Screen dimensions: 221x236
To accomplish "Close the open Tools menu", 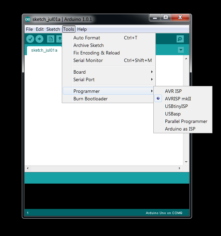I will pos(69,29).
